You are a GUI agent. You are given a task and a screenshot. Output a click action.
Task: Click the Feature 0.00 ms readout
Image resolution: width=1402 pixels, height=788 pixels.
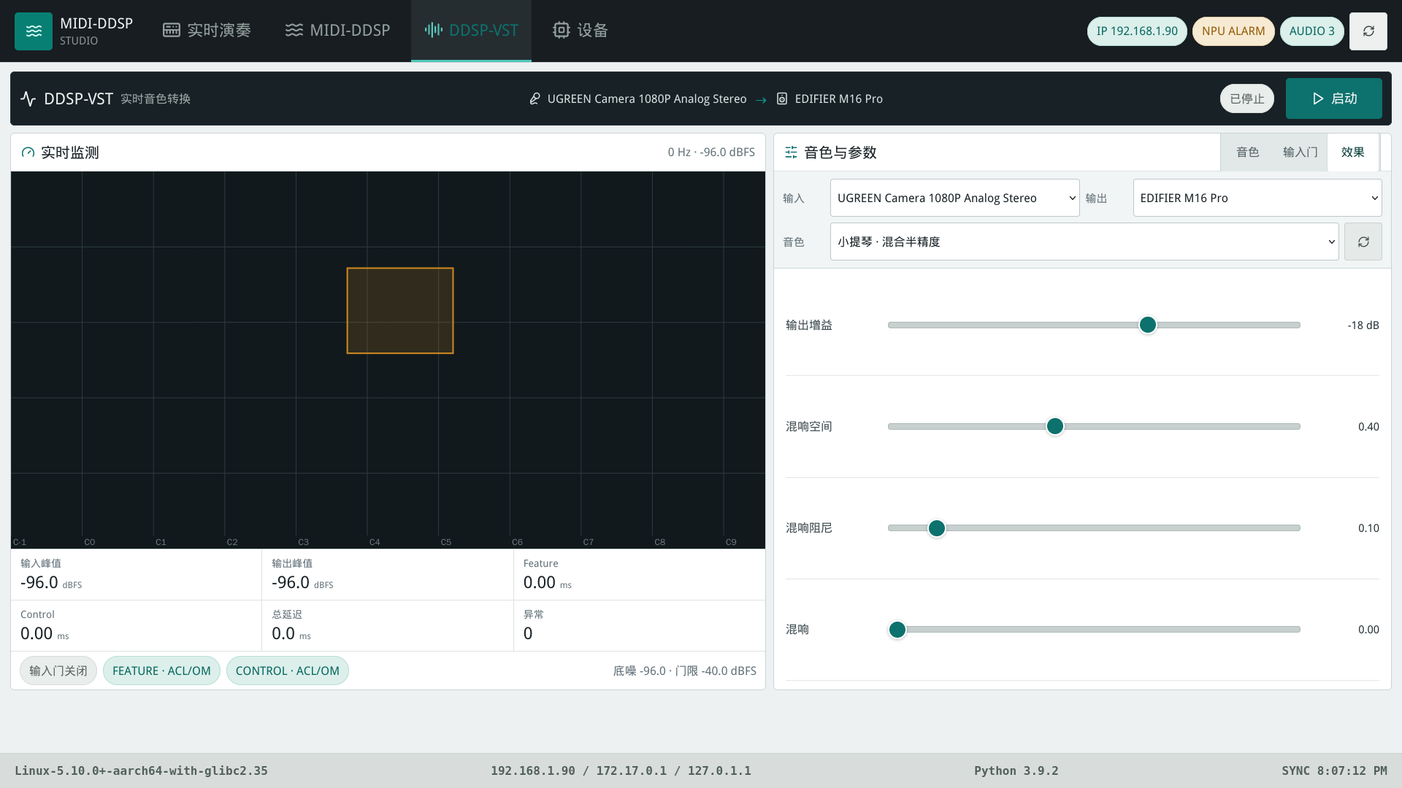point(640,575)
